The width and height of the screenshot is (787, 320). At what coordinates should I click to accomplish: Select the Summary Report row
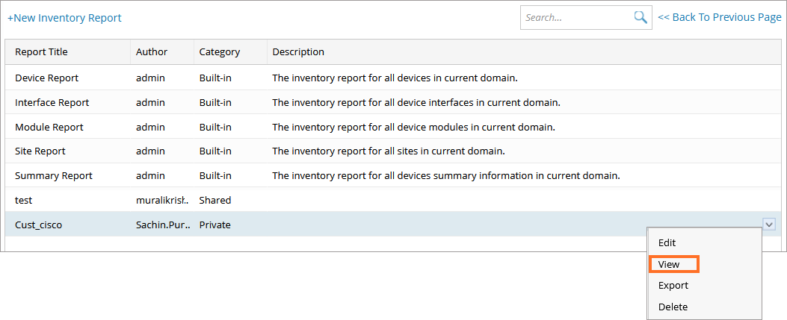(x=54, y=175)
